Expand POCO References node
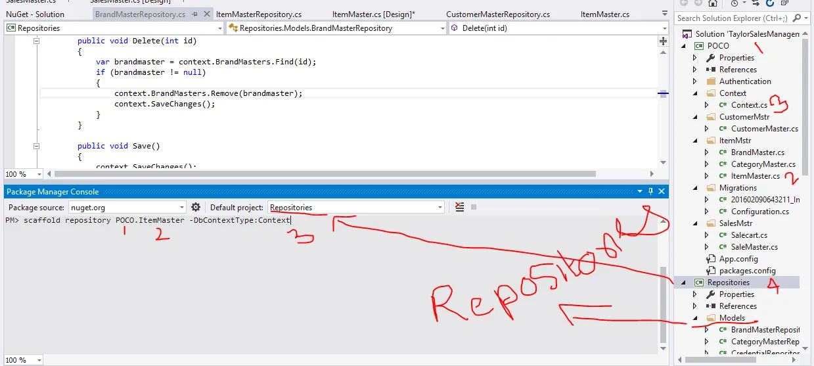 pos(695,70)
